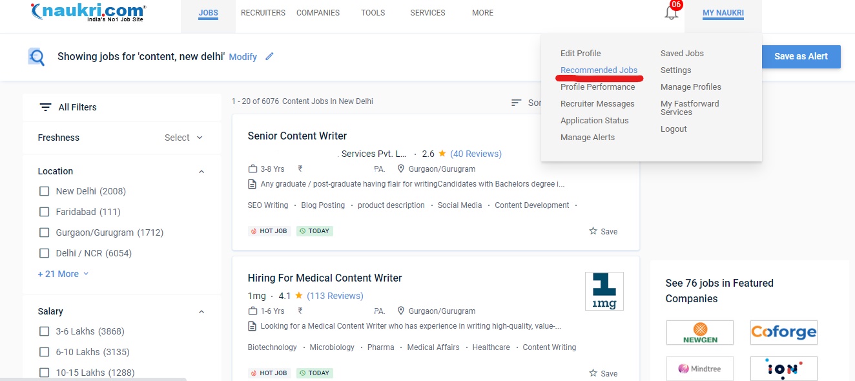Click rating star beside 2.6

coord(442,153)
